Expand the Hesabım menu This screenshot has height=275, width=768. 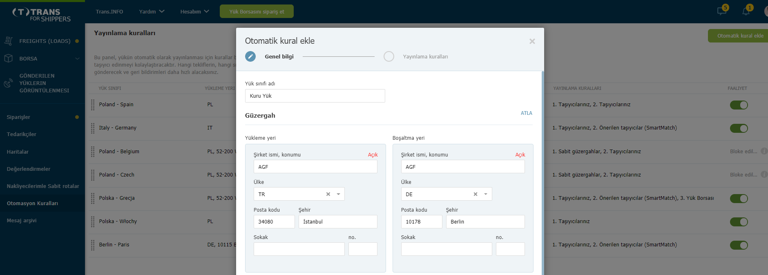pos(194,11)
